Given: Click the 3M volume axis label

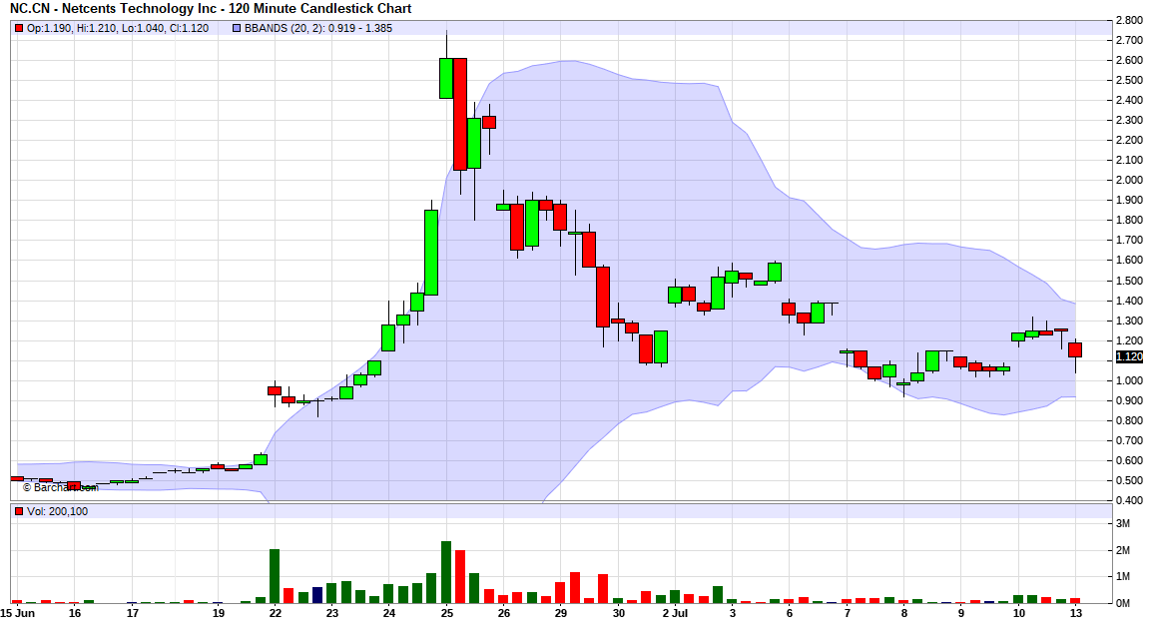Looking at the screenshot, I should [1123, 523].
